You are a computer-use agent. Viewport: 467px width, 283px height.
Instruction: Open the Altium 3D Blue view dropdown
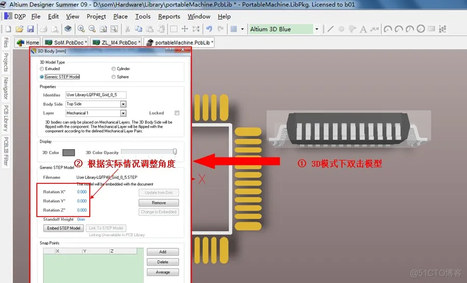(x=317, y=29)
